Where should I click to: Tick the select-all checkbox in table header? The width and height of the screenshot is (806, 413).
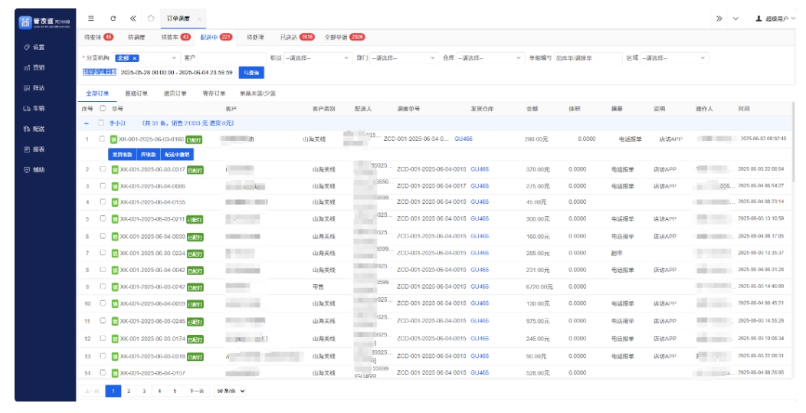point(103,109)
